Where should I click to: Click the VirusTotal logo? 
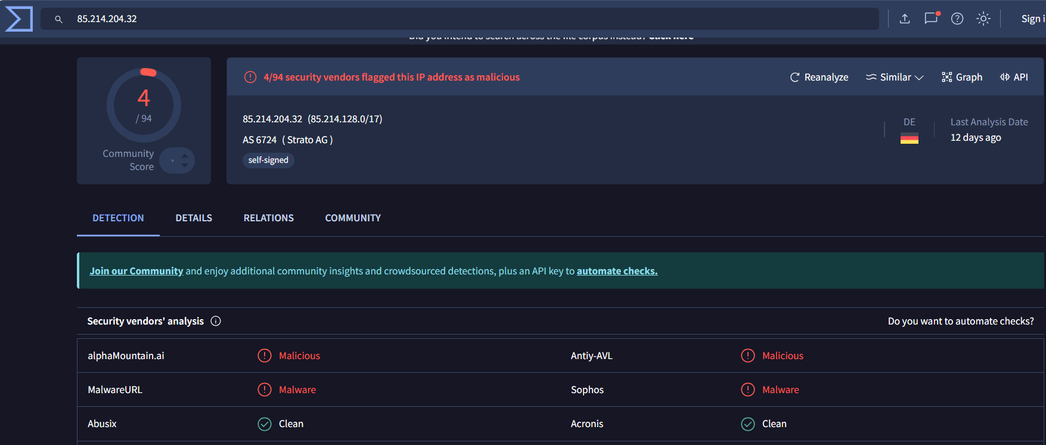click(x=18, y=18)
